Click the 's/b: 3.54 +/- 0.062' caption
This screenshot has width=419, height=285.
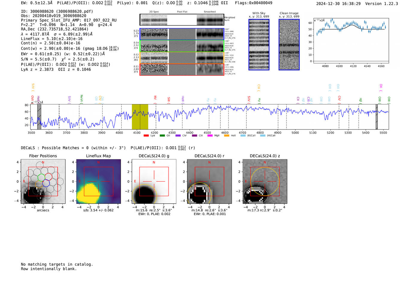98,210
